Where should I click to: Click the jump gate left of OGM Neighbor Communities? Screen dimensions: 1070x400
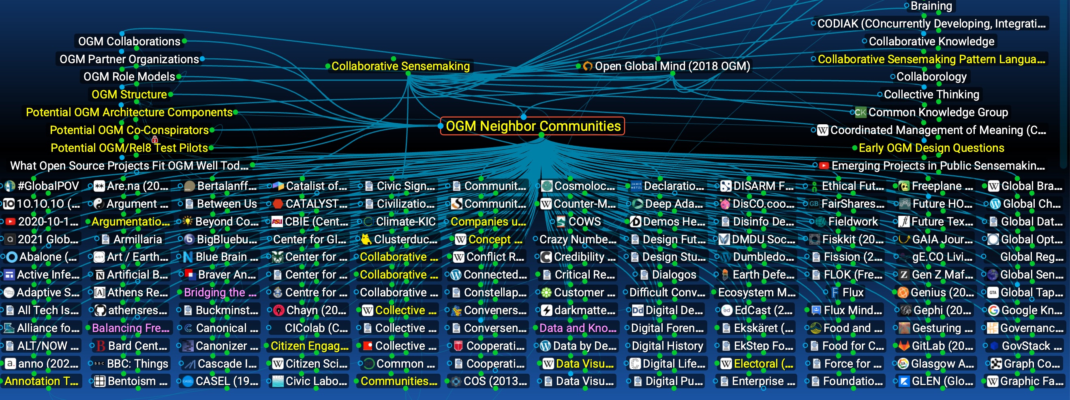[x=441, y=126]
